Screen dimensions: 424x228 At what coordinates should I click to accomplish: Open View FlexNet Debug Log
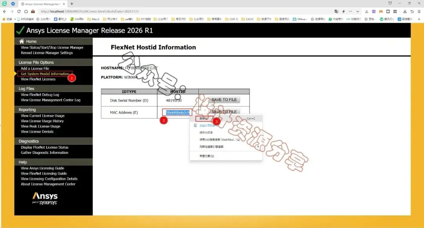click(40, 95)
